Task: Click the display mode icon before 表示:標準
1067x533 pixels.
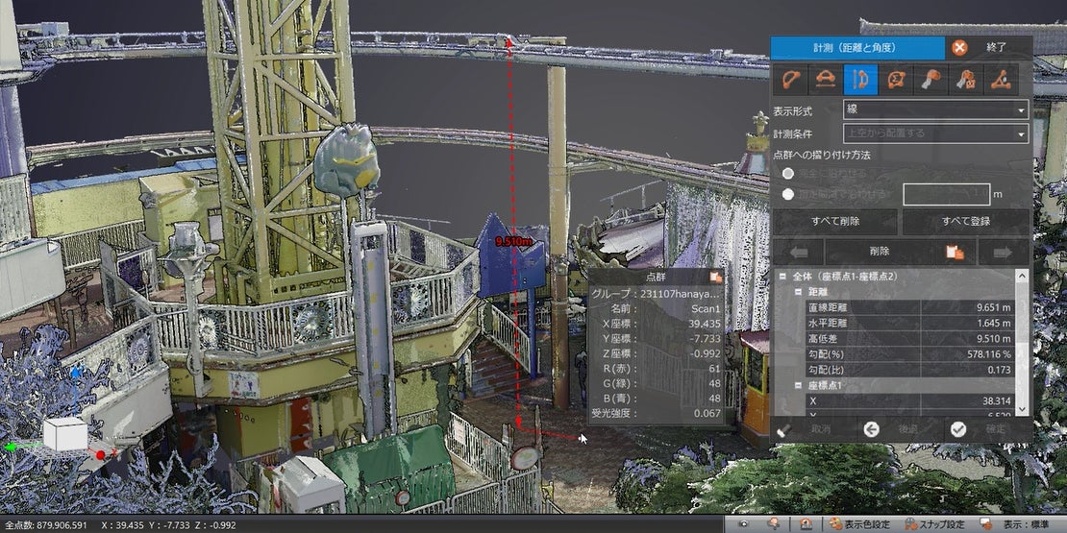Action: point(985,523)
